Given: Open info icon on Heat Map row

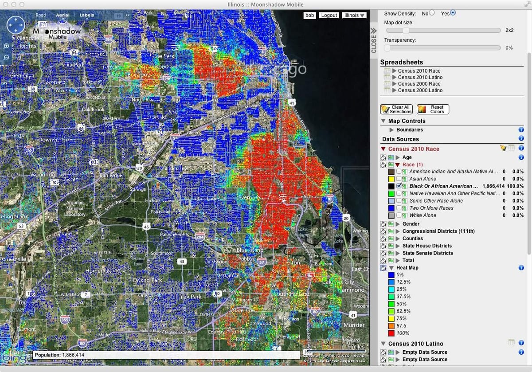Looking at the screenshot, I should coord(521,268).
